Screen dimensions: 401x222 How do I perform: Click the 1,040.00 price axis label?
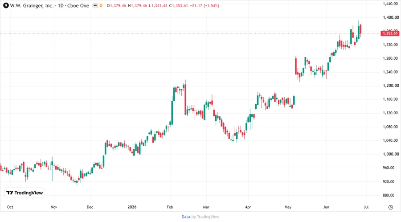click(x=390, y=140)
